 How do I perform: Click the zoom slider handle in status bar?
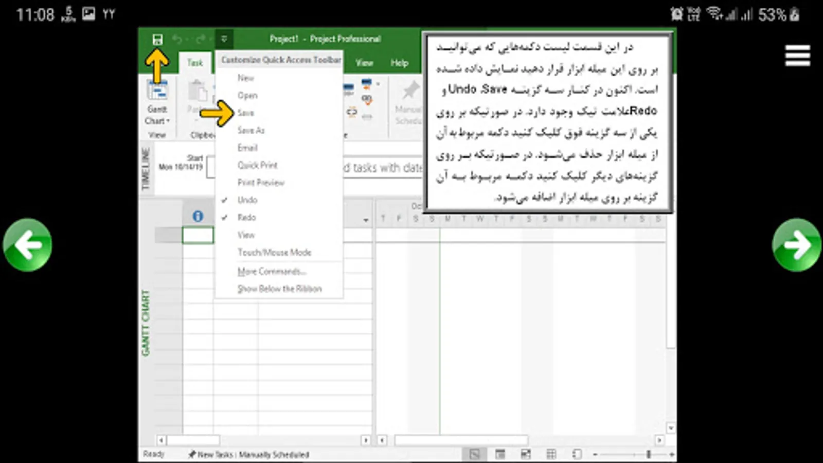[649, 454]
